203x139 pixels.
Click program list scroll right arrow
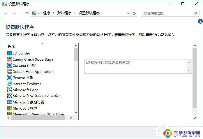coord(71,118)
